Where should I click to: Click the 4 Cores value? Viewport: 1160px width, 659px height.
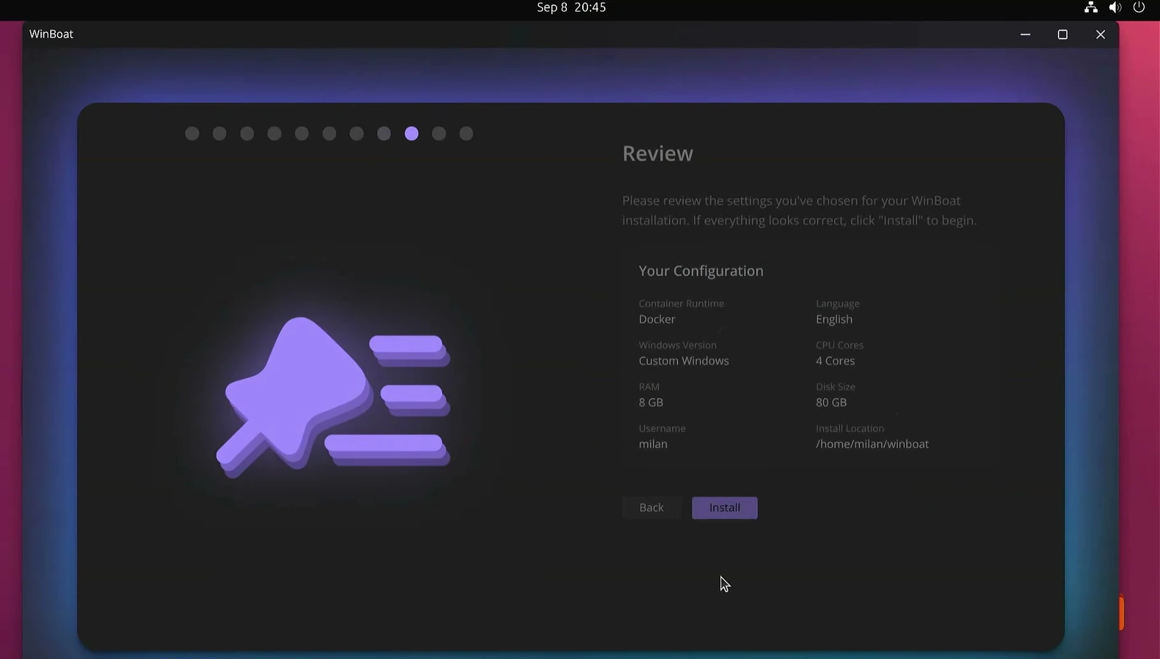point(835,361)
